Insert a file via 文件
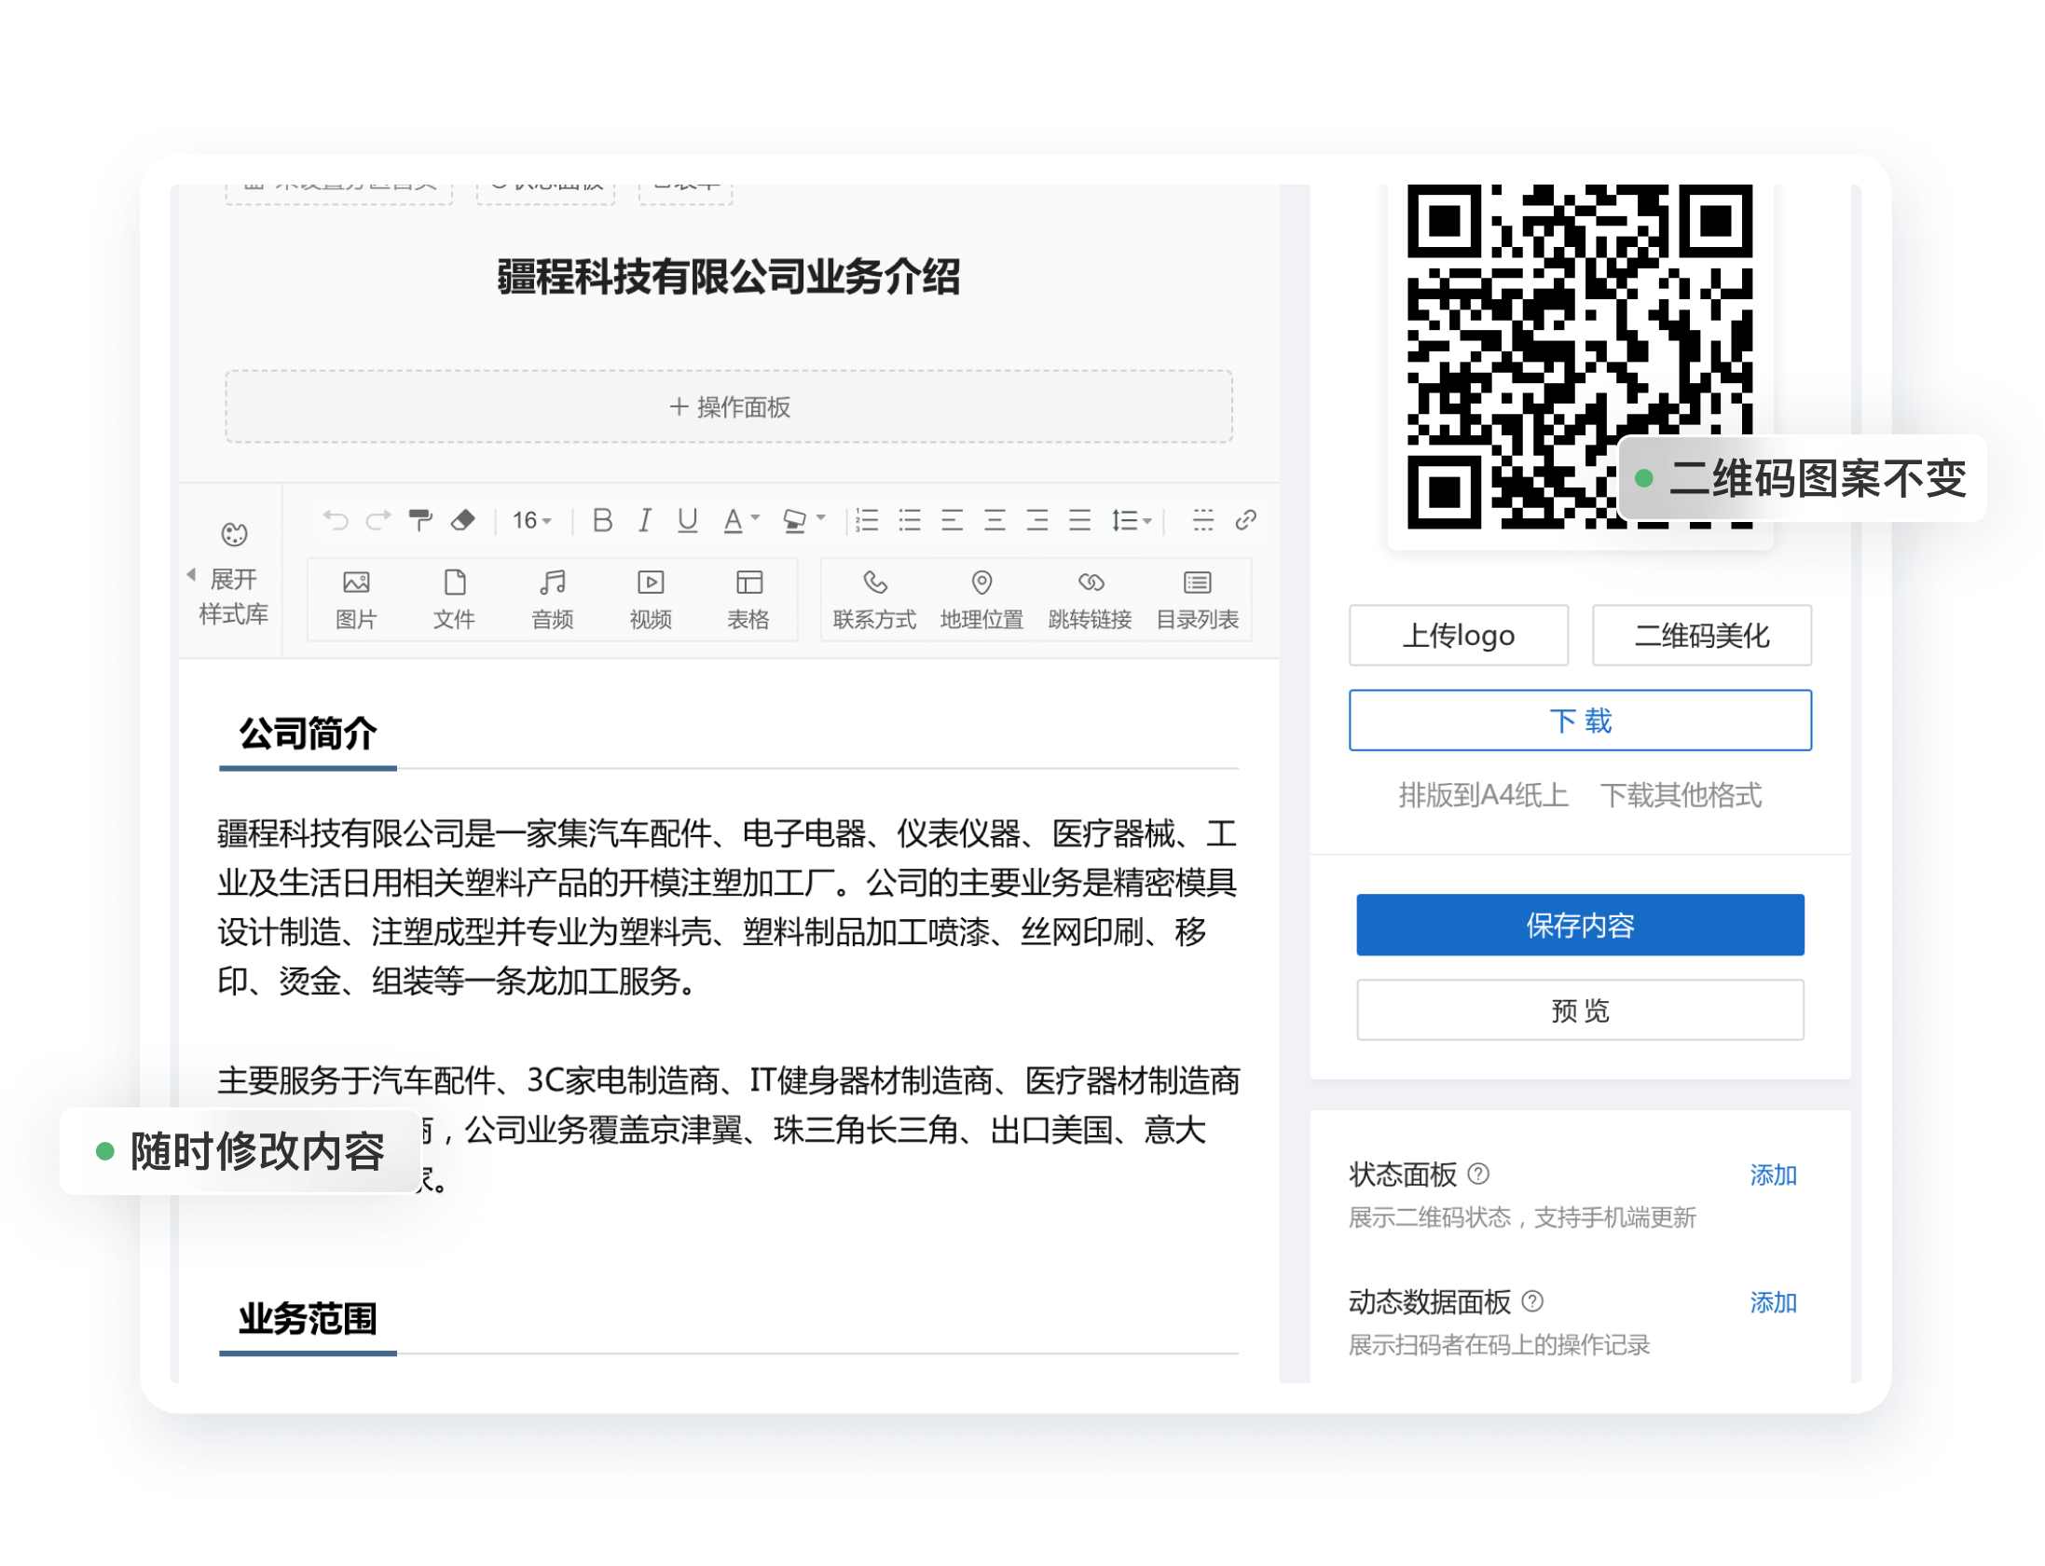 point(454,599)
